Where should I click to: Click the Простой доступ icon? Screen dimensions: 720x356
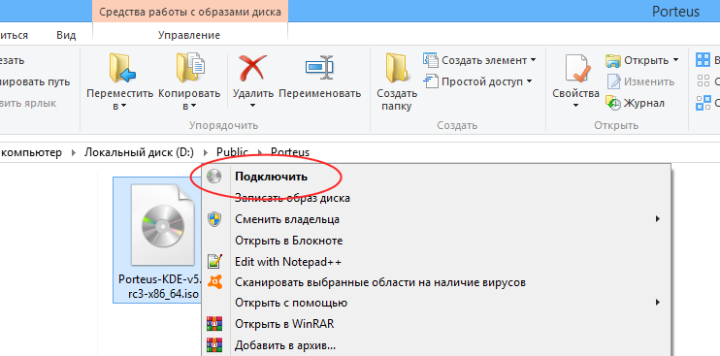tap(430, 81)
